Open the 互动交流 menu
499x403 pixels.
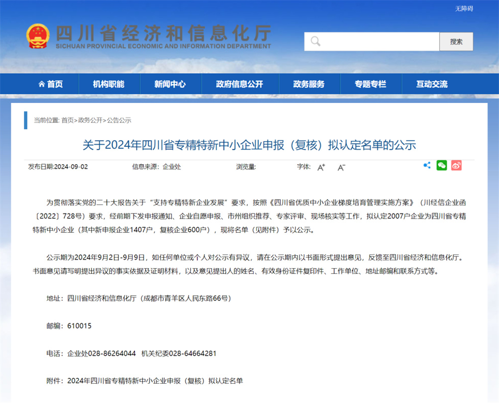pyautogui.click(x=432, y=84)
